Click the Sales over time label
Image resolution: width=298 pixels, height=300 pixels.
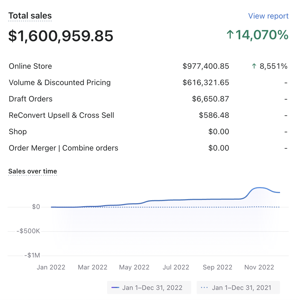click(33, 171)
